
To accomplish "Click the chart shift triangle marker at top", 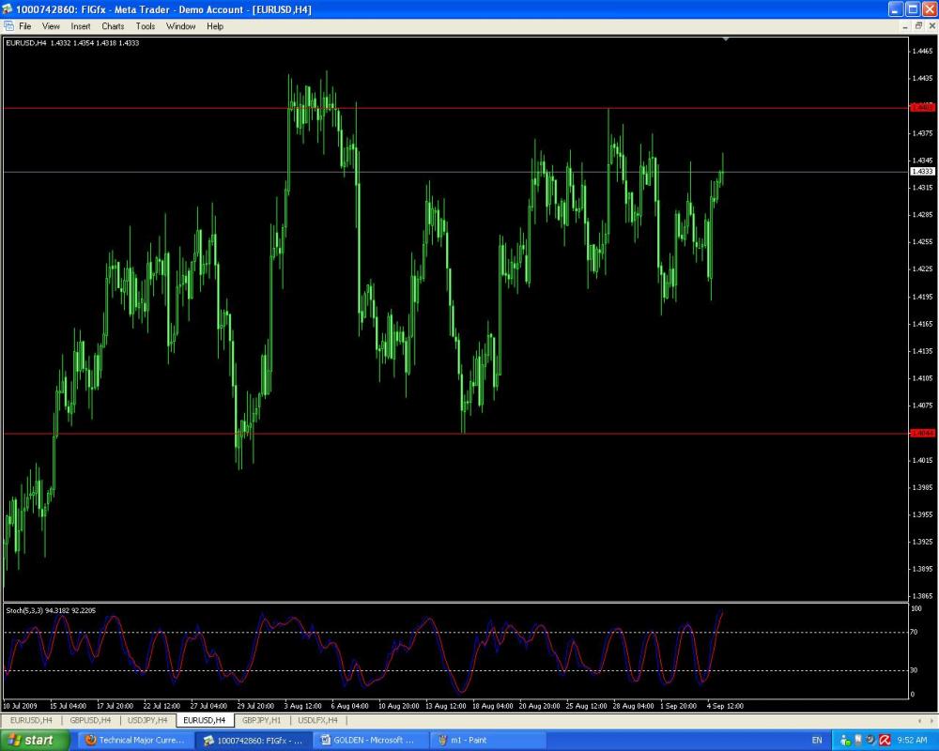I will click(726, 39).
